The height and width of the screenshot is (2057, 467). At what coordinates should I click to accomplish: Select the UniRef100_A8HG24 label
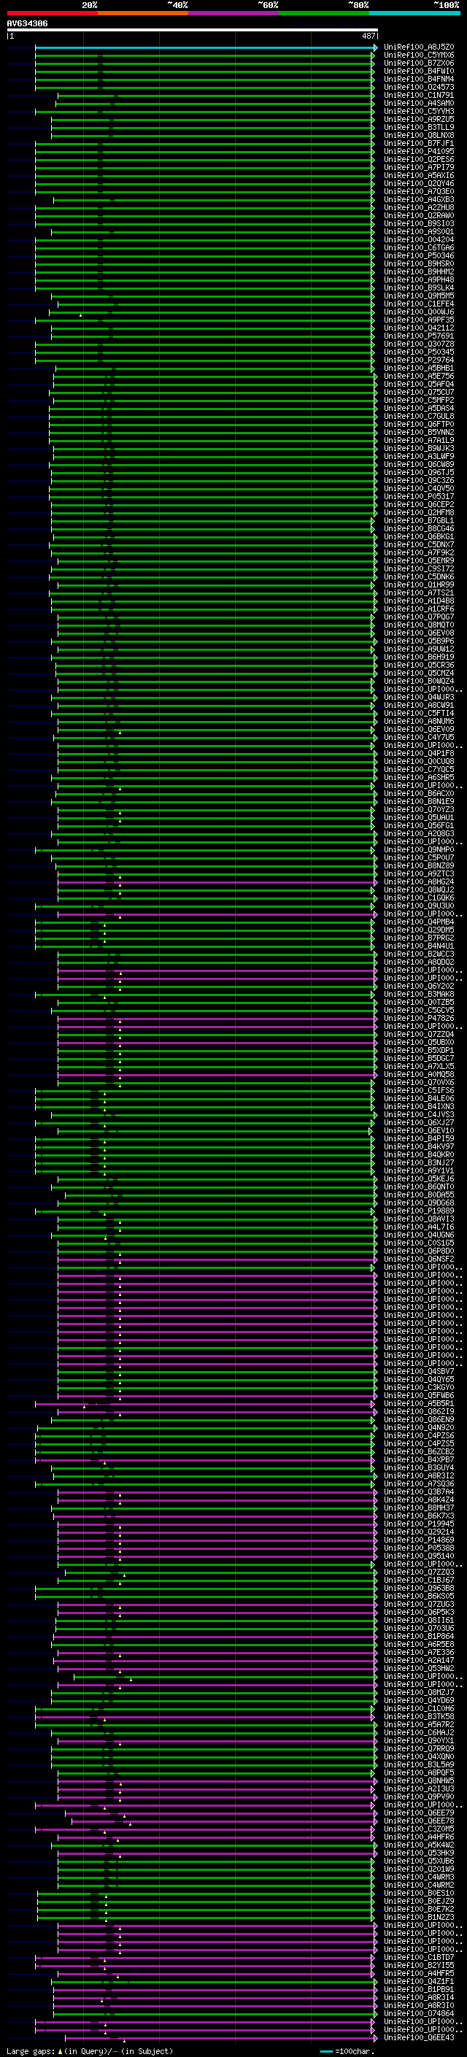click(x=419, y=881)
